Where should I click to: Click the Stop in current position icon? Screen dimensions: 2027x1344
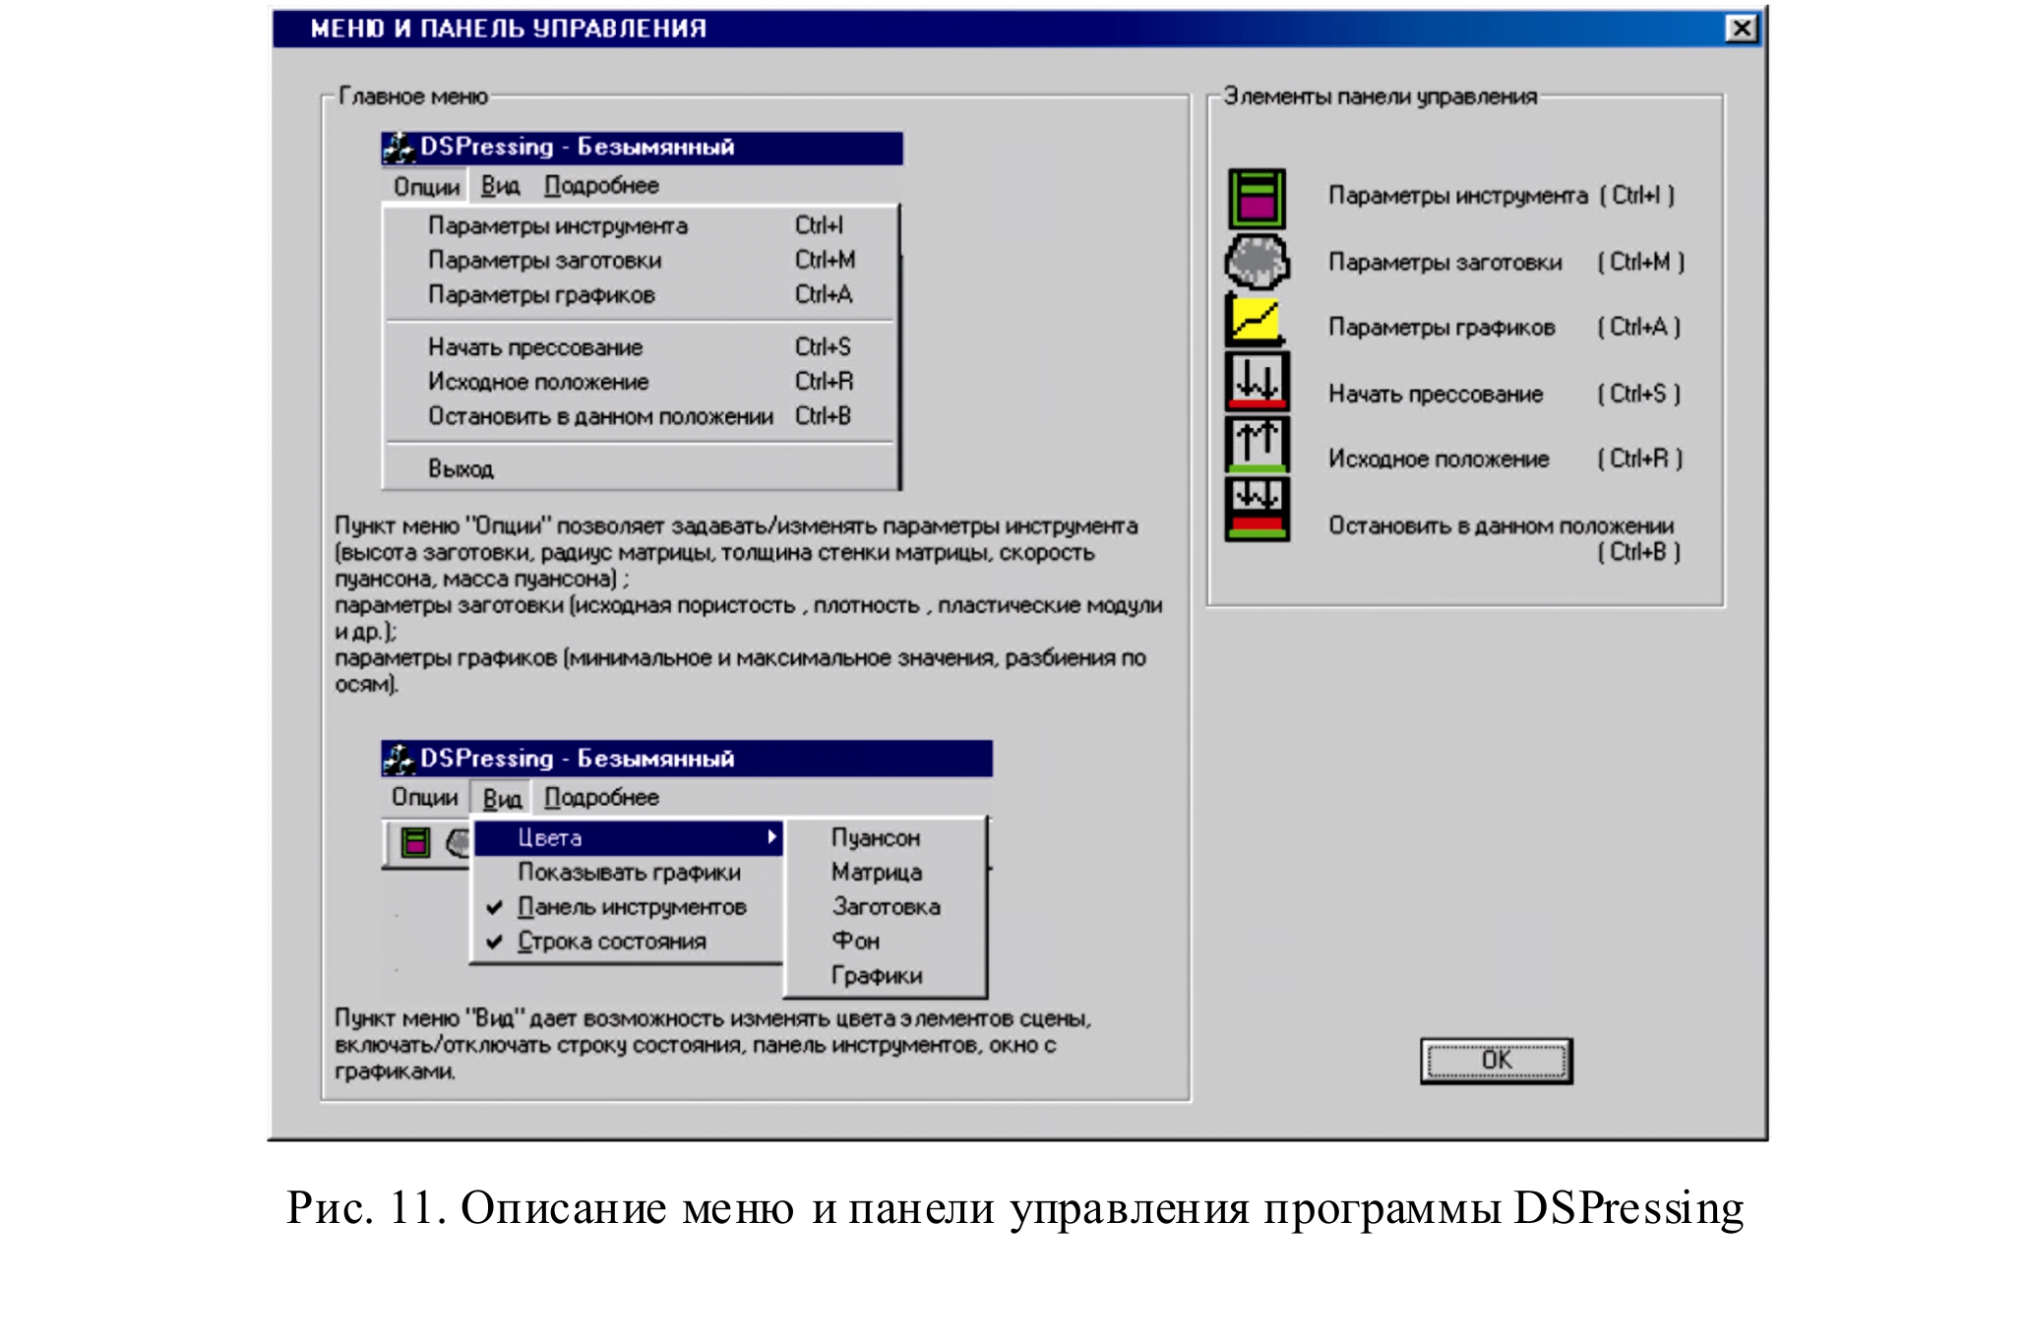(1257, 509)
